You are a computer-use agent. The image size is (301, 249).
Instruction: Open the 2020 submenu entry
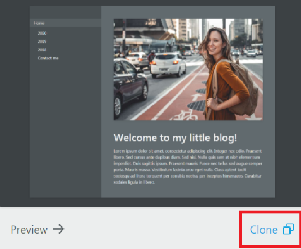pos(42,33)
